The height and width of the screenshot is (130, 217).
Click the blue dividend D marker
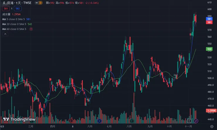tap(99, 121)
